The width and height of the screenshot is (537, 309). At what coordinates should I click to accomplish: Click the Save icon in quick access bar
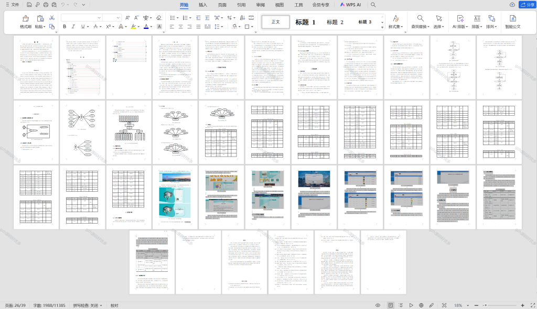point(29,5)
